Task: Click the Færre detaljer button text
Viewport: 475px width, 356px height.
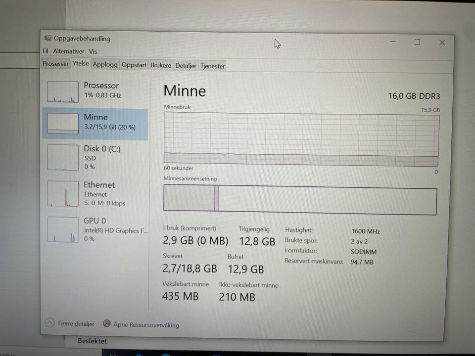Action: [76, 323]
